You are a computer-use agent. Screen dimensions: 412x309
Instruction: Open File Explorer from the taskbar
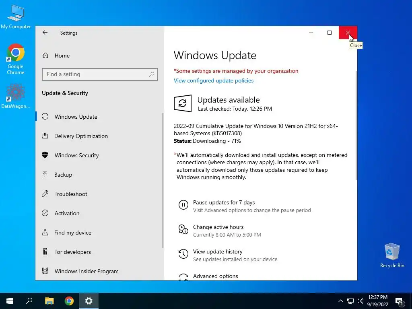point(49,301)
